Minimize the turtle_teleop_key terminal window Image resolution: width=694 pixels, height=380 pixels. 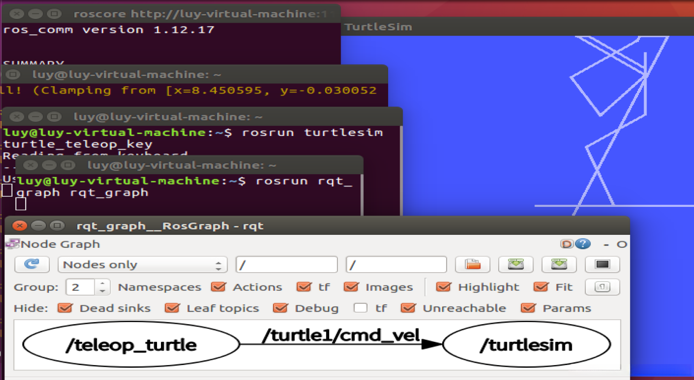(x=35, y=117)
